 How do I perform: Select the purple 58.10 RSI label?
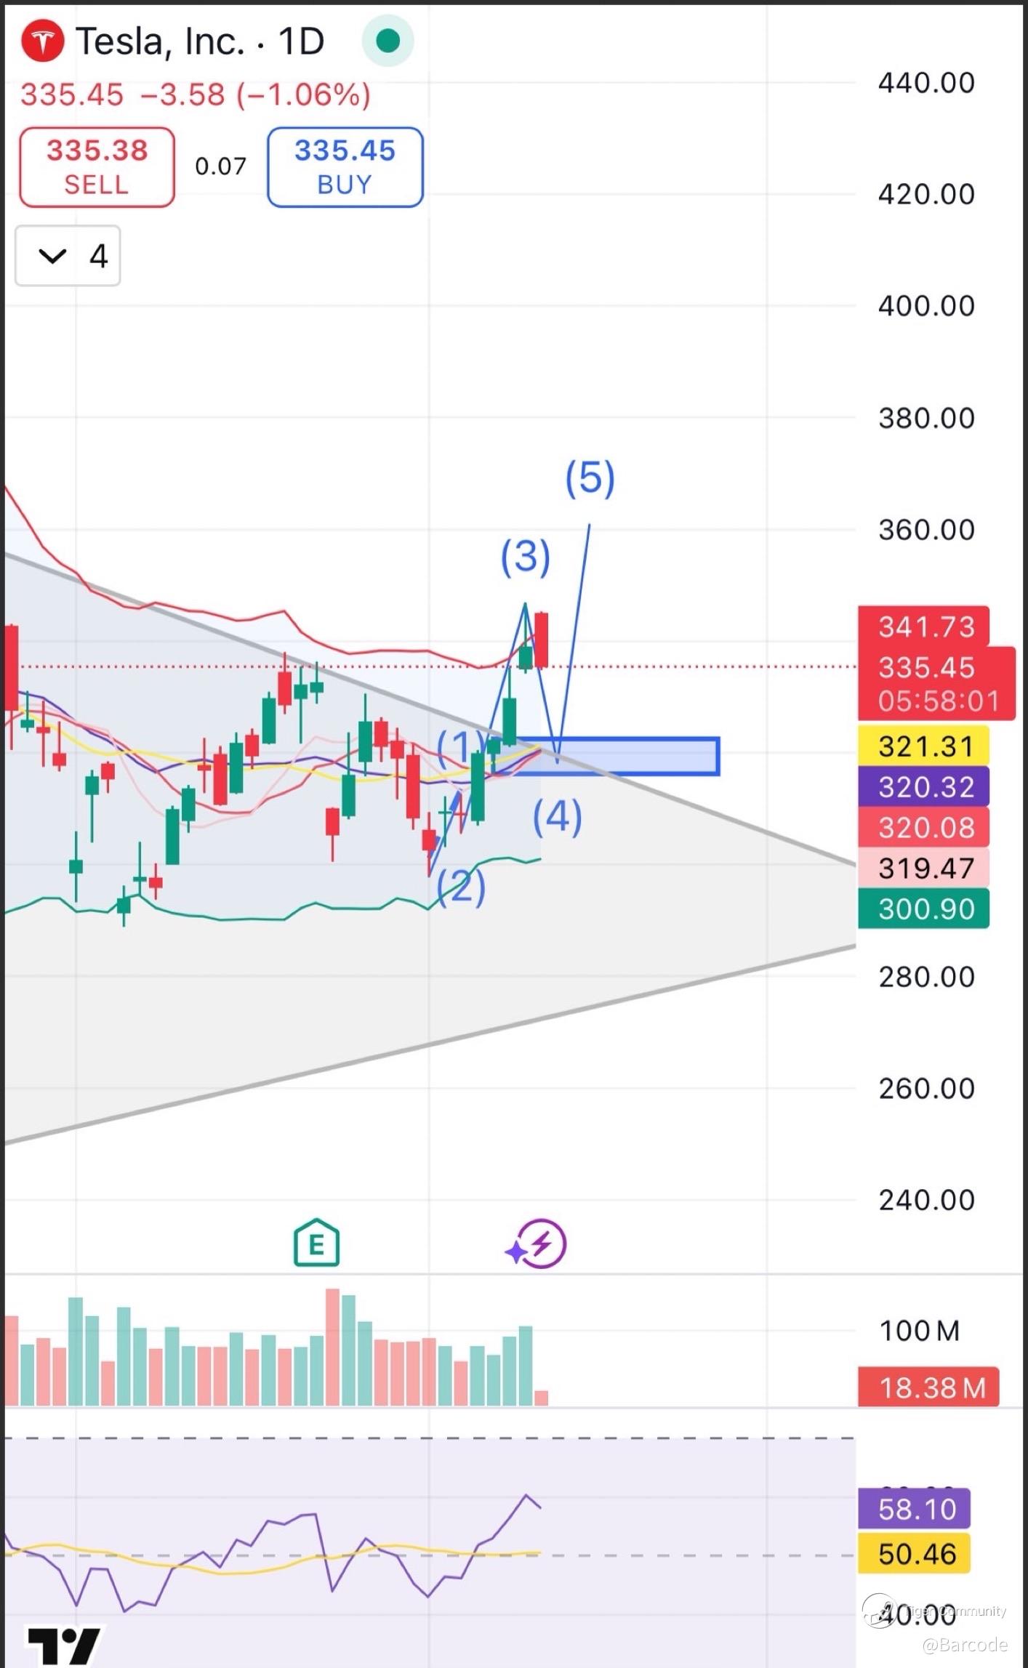coord(914,1509)
